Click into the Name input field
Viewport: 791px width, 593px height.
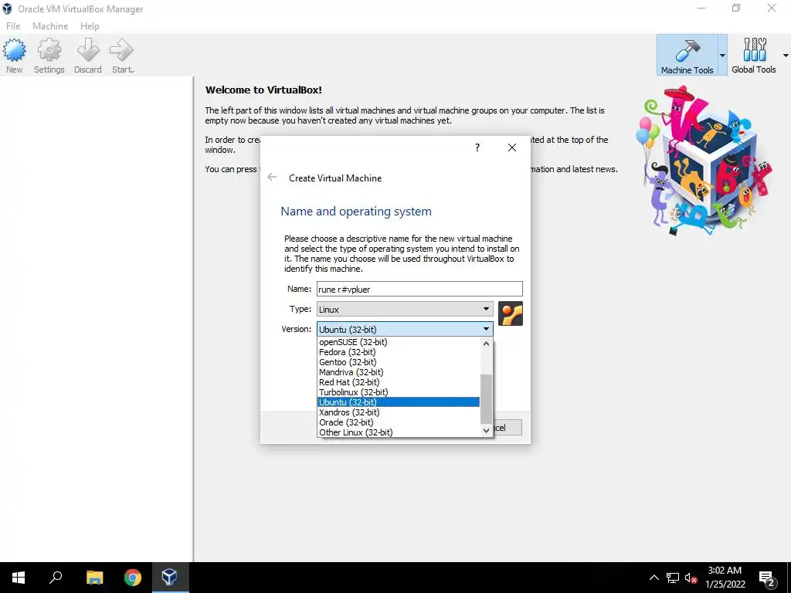pos(419,289)
